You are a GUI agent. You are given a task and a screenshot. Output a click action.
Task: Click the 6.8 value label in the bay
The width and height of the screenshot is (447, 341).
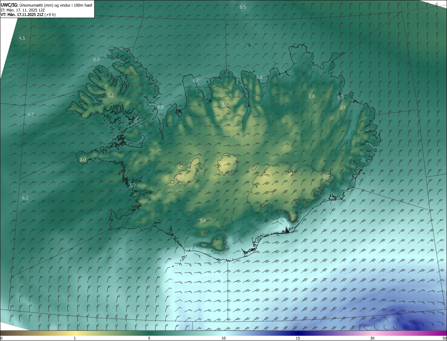160,107
